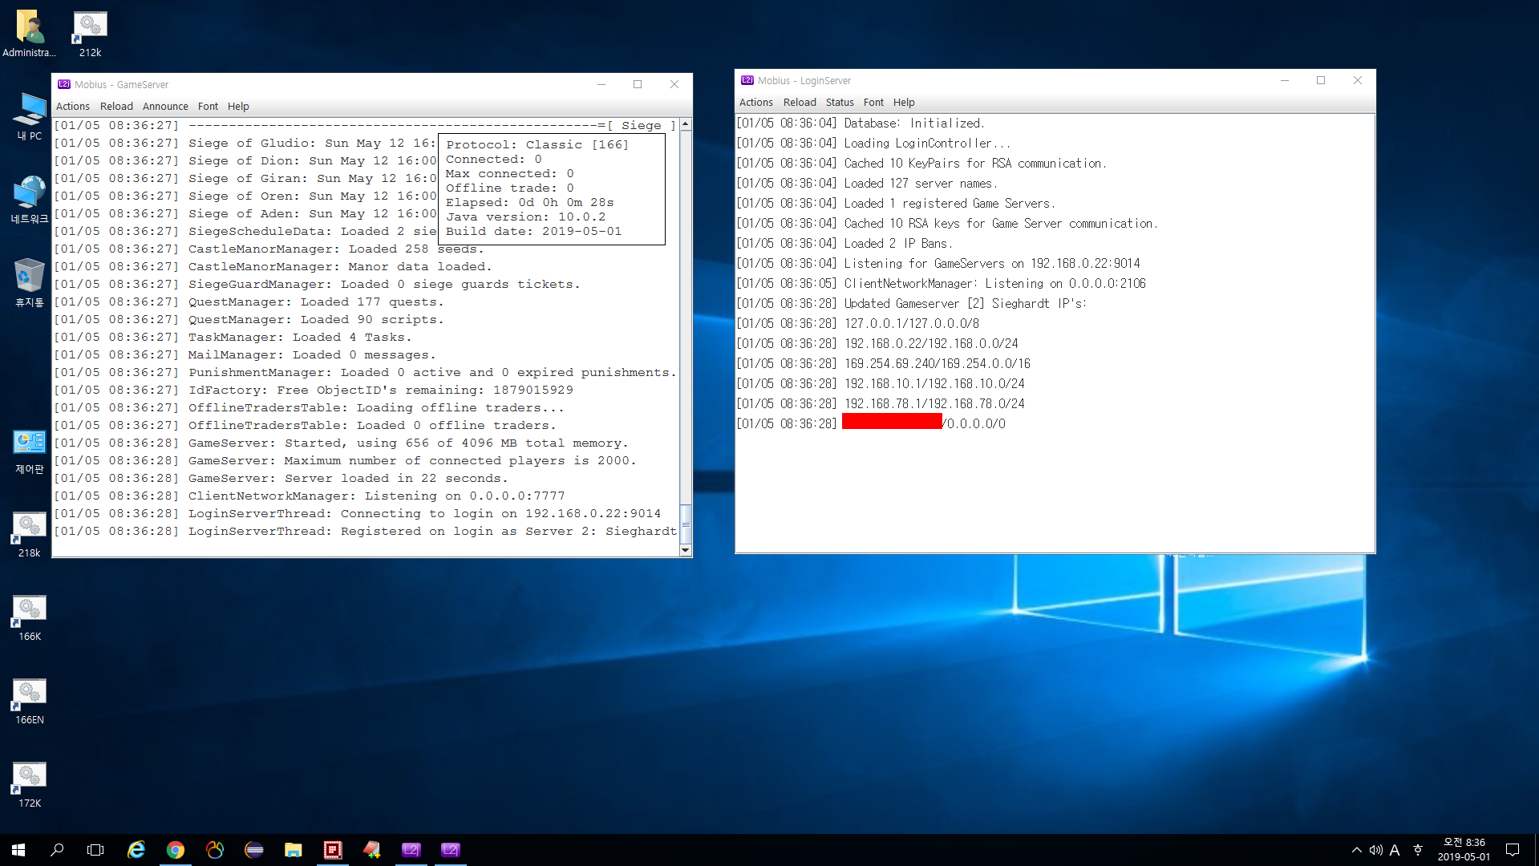Click GameServer log scrollbar up arrow

click(686, 124)
